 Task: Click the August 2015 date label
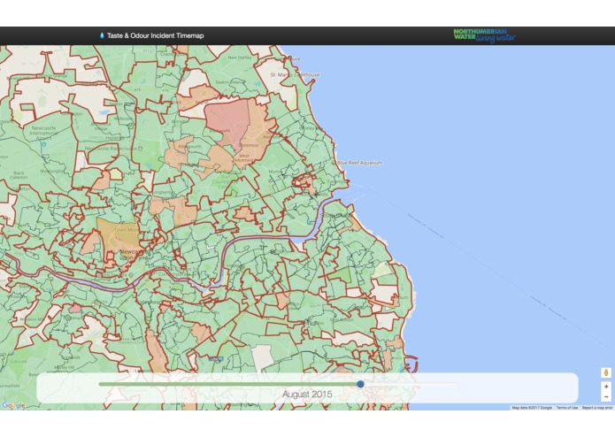coord(307,395)
